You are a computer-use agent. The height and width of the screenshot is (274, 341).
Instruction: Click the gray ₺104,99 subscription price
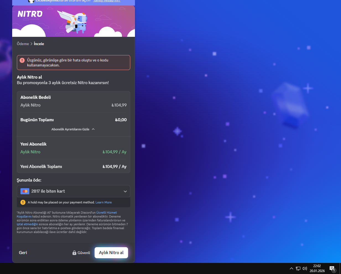click(x=119, y=105)
